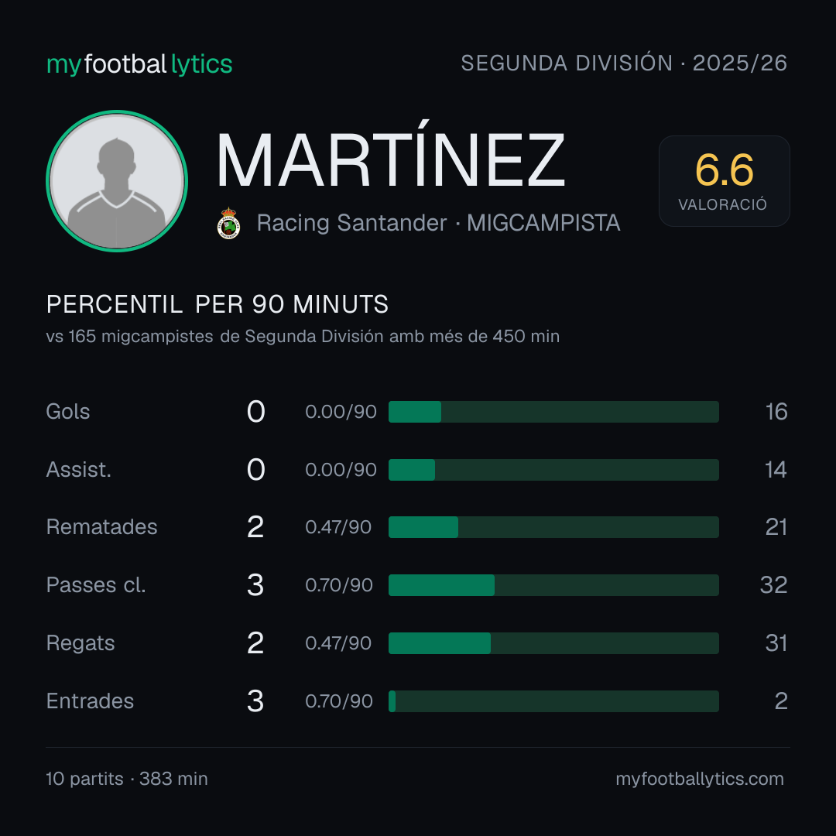Click the Rematades percentile bar

(x=553, y=527)
